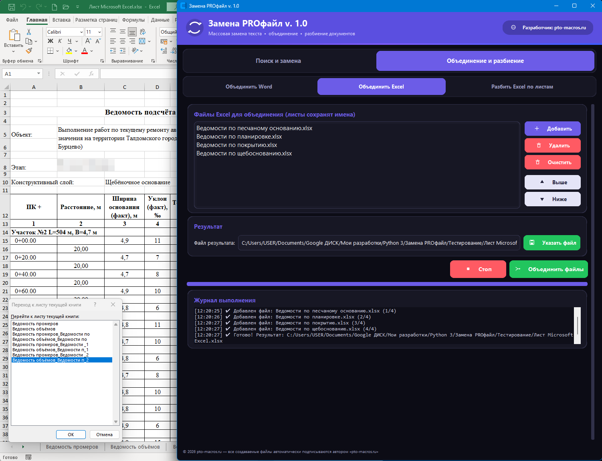602x461 pixels.
Task: Click the Файл результата path field
Action: click(x=379, y=243)
